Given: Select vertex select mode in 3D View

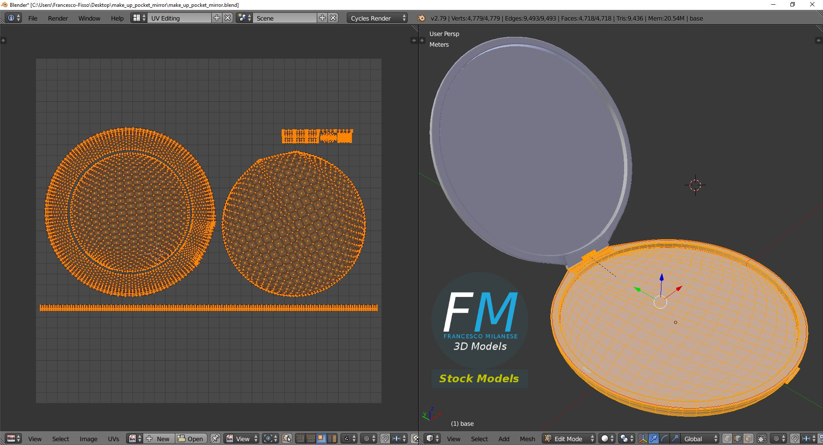Looking at the screenshot, I should point(727,439).
